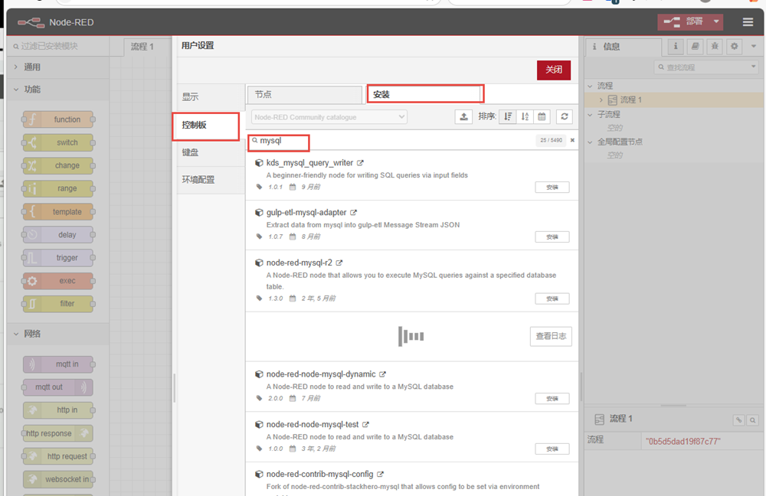This screenshot has height=496, width=766.
Task: Select the websocket in node
Action: tap(58, 479)
